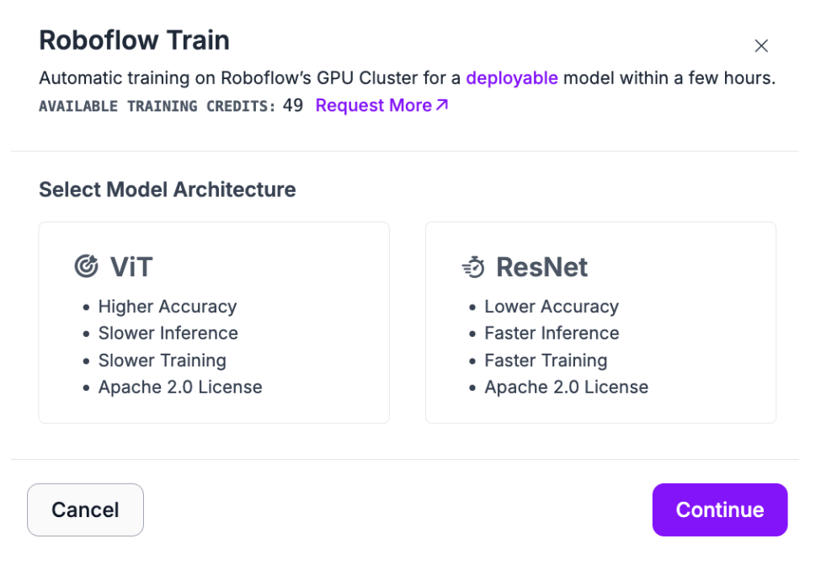
Task: Click "Faster Inference" in the ResNet card
Action: point(552,334)
